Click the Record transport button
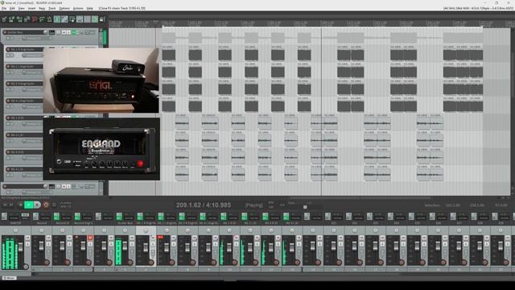515x290 pixels. [46, 205]
